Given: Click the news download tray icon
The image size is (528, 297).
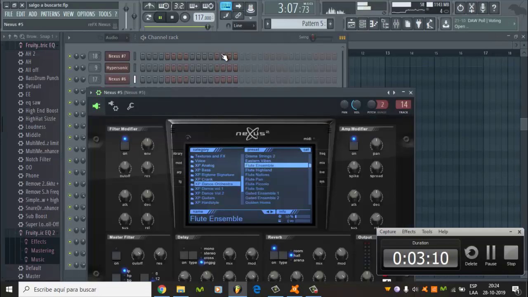Looking at the screenshot, I should click(x=446, y=24).
